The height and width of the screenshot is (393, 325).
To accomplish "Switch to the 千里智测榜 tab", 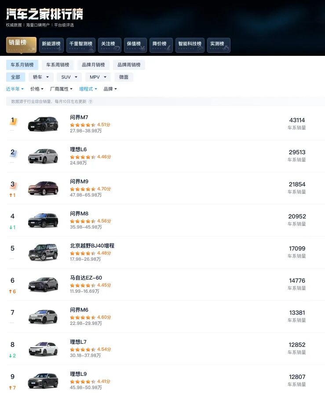I will [x=81, y=45].
